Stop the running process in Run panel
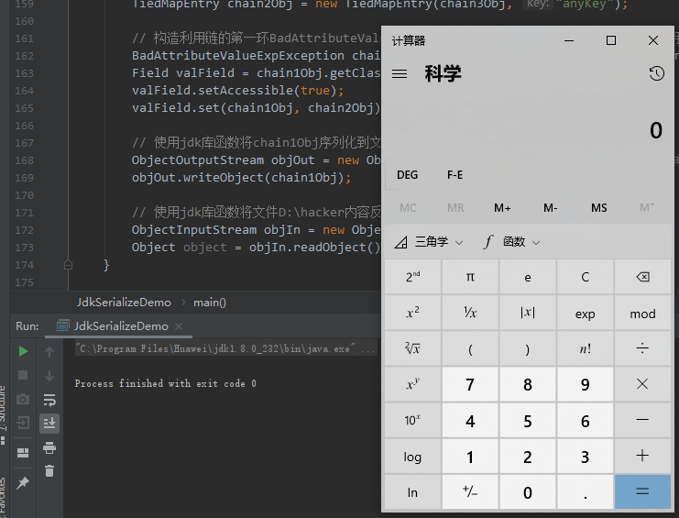679x518 pixels. tap(23, 375)
